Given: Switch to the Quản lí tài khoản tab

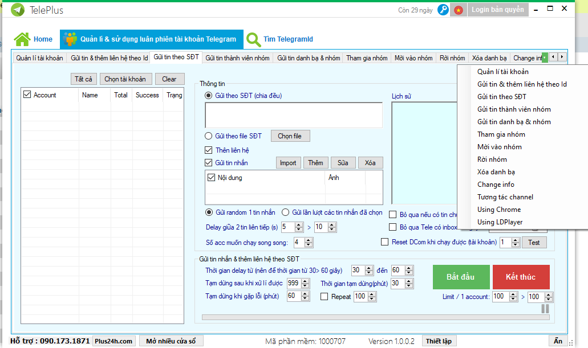Looking at the screenshot, I should tap(39, 58).
